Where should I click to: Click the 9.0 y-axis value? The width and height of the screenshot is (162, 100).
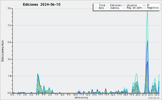(x=9, y=8)
